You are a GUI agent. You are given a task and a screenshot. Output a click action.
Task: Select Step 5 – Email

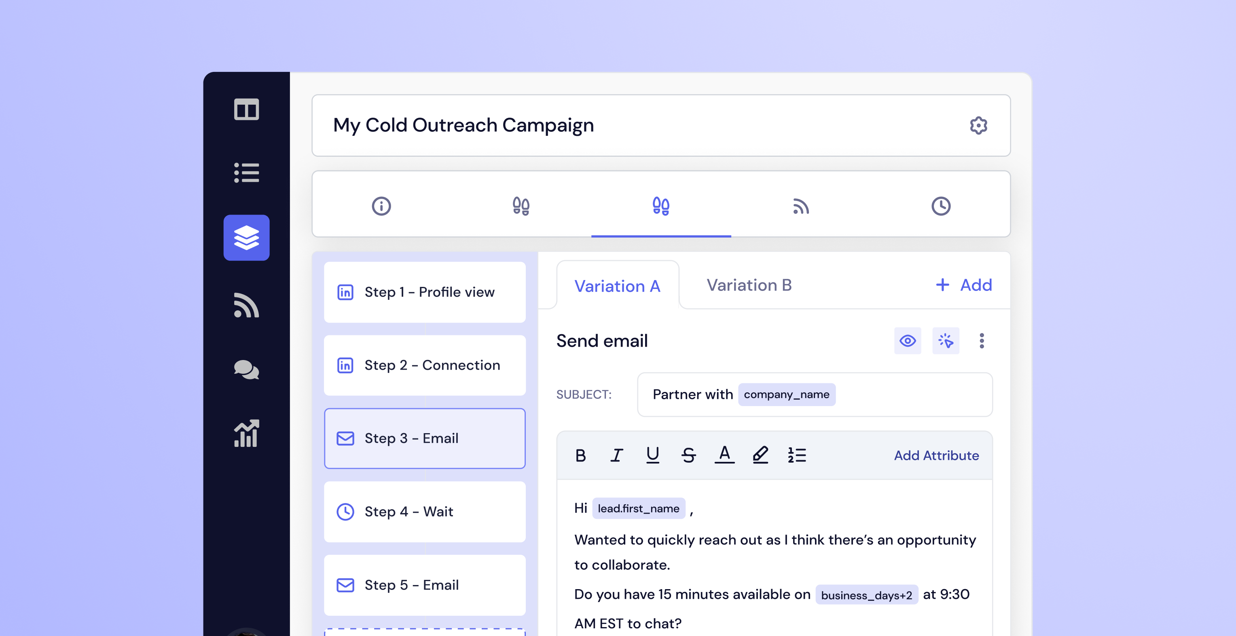425,585
